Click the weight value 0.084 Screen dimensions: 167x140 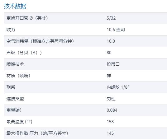coord(112,110)
